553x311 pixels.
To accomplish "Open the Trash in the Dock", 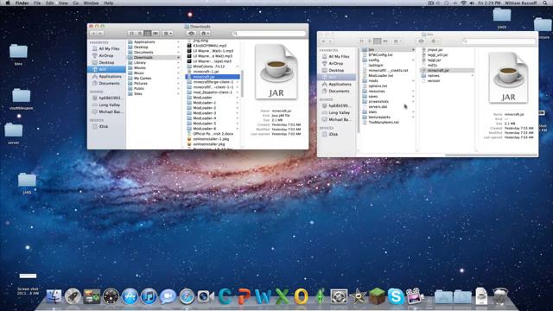I will point(499,296).
